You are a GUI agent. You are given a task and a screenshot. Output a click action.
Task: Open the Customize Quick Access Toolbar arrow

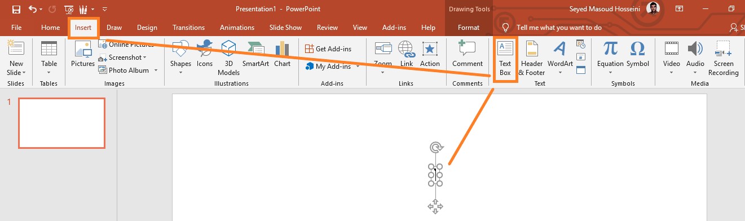[x=105, y=10]
